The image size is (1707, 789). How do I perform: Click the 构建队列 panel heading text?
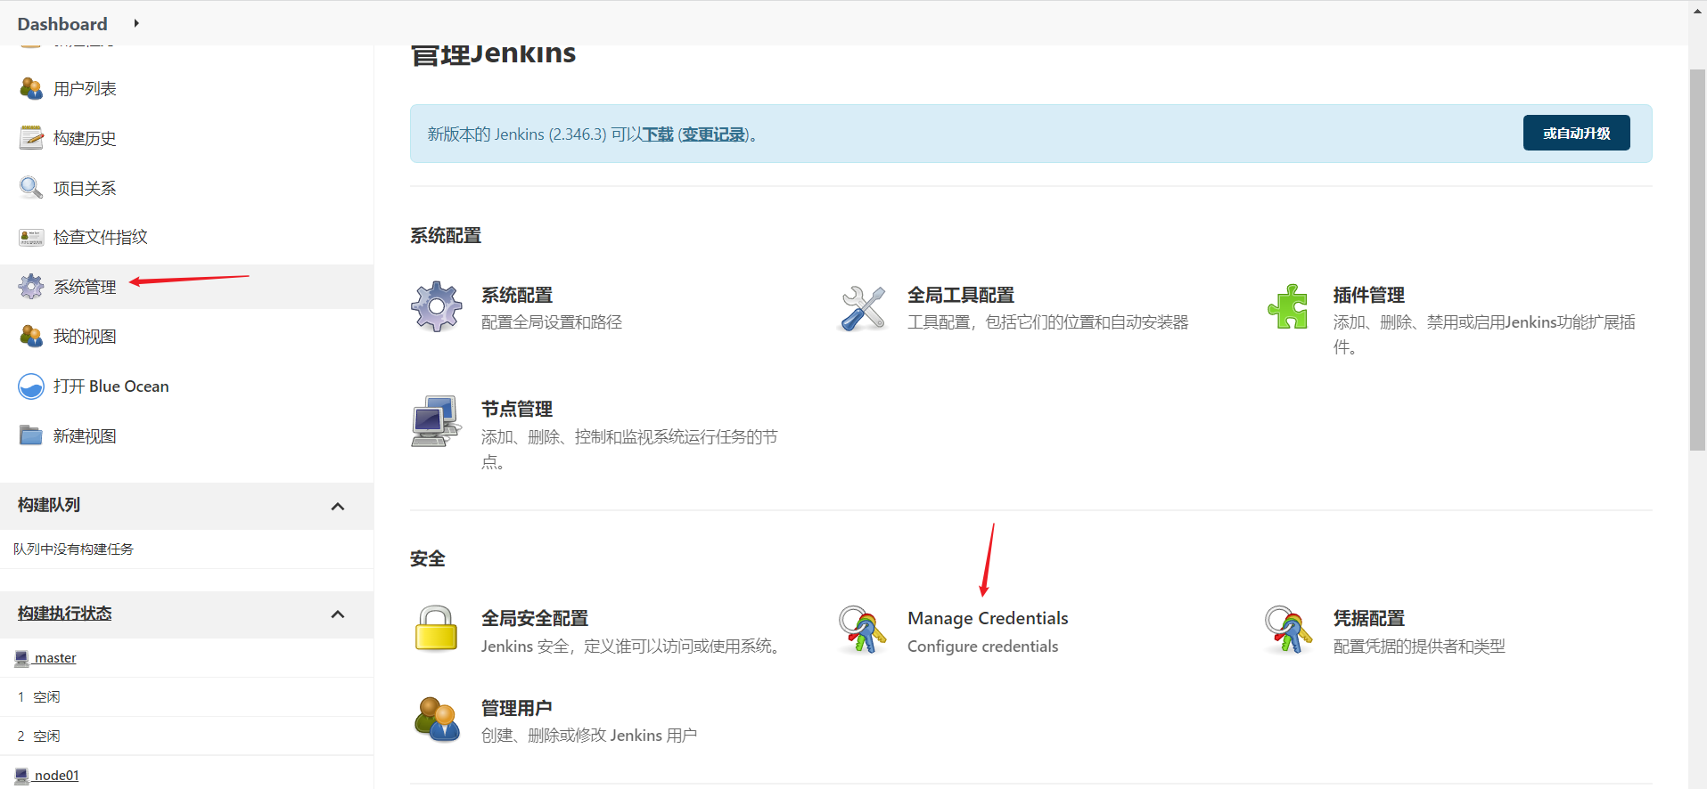[x=49, y=505]
